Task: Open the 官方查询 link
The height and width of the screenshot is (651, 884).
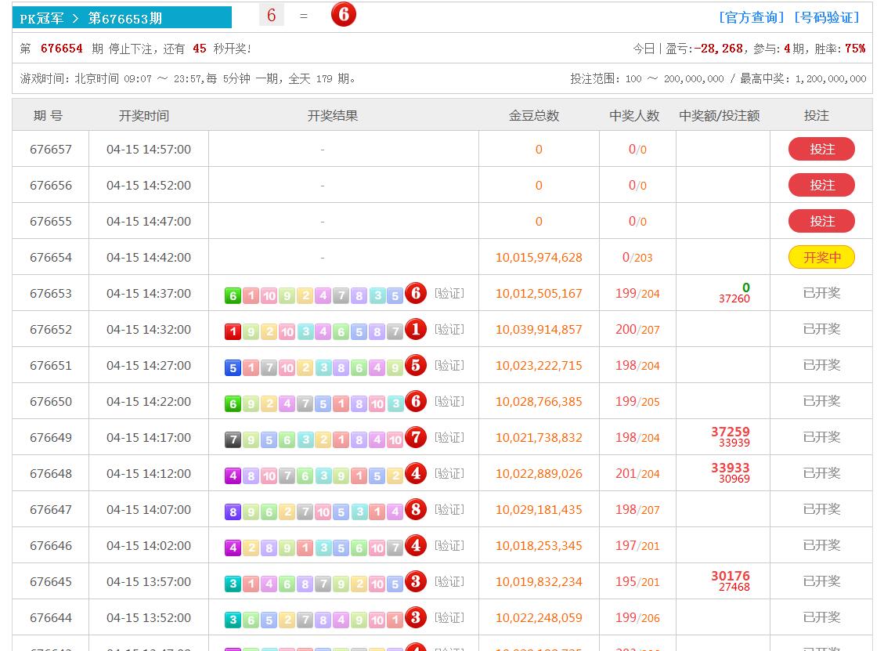Action: [x=751, y=17]
